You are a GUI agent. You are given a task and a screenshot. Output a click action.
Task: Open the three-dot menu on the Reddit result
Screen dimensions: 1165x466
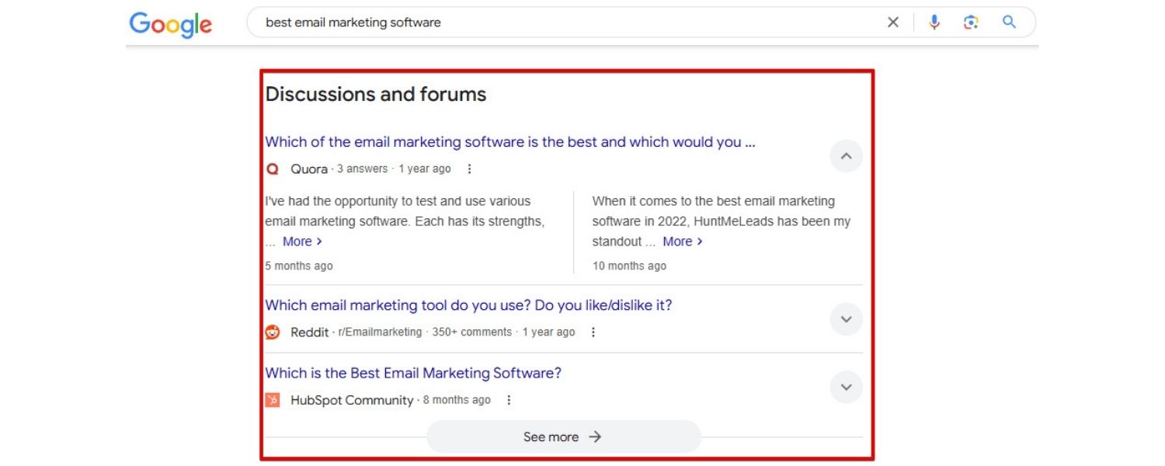[593, 332]
